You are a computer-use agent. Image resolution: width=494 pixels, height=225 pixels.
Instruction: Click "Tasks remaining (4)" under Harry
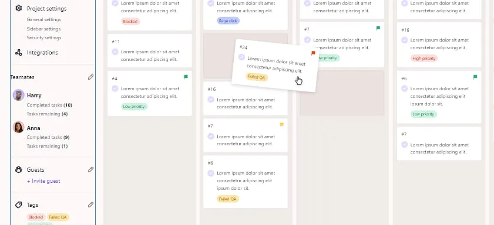pos(47,114)
